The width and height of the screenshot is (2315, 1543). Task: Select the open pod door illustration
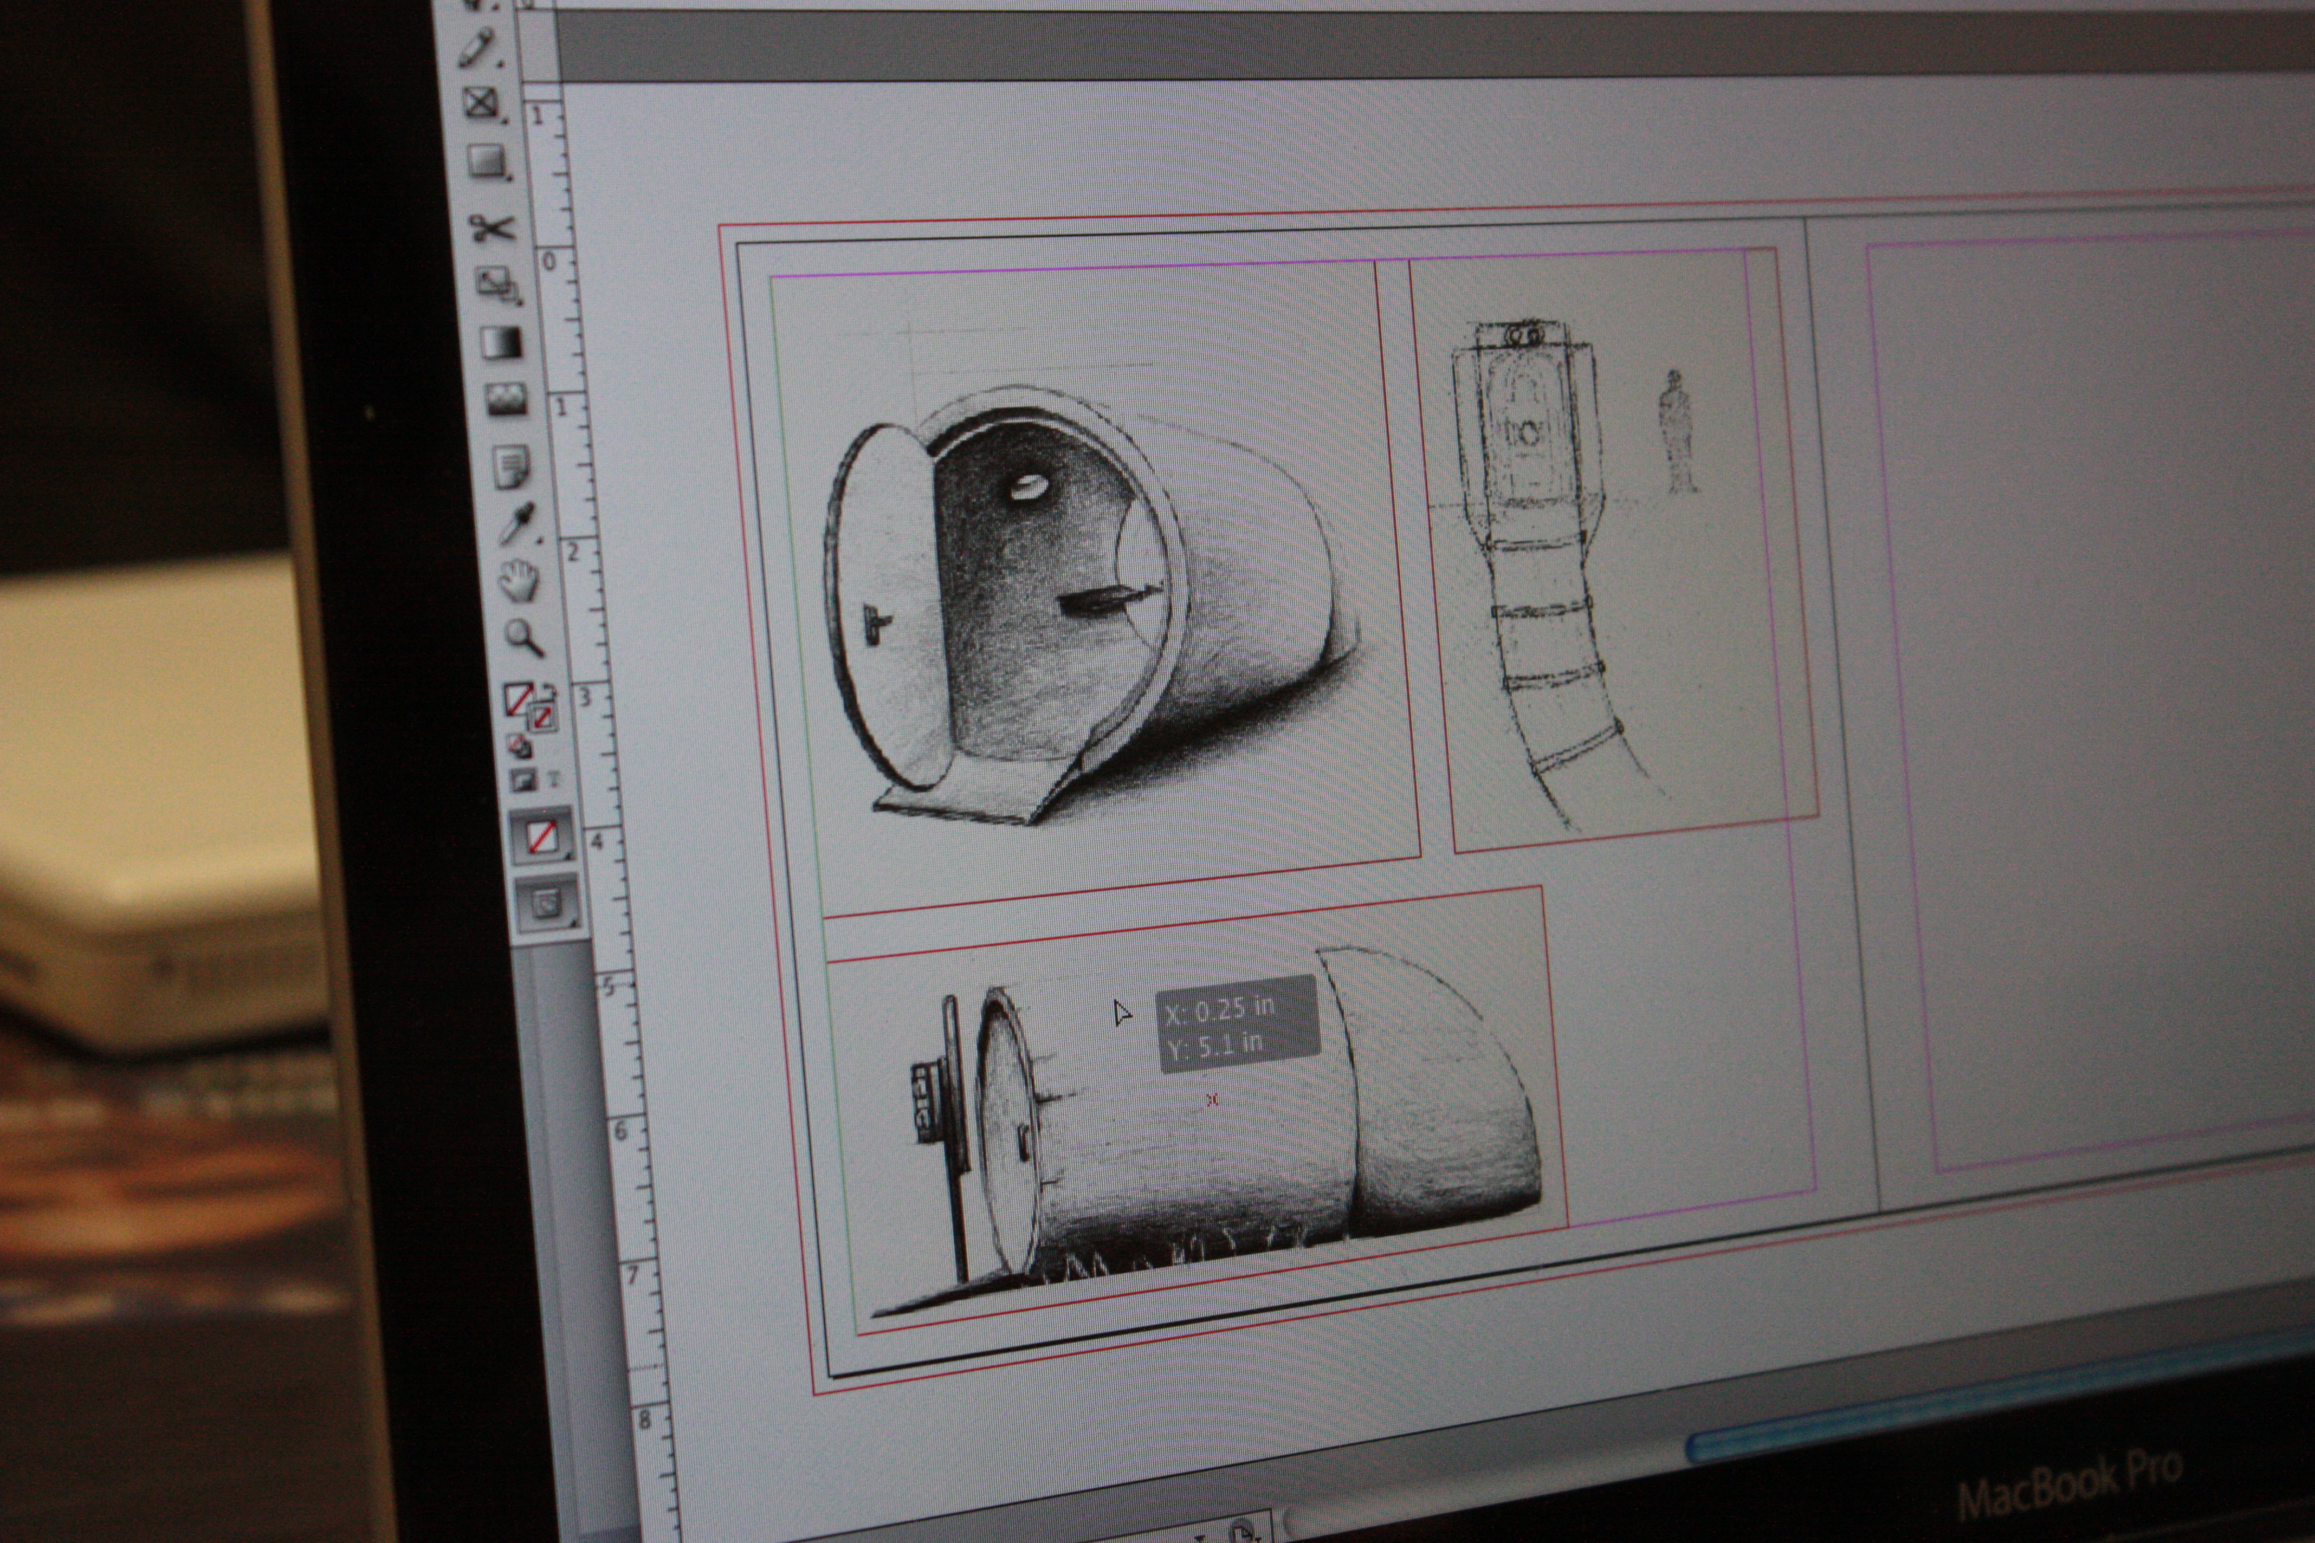pos(1095,592)
